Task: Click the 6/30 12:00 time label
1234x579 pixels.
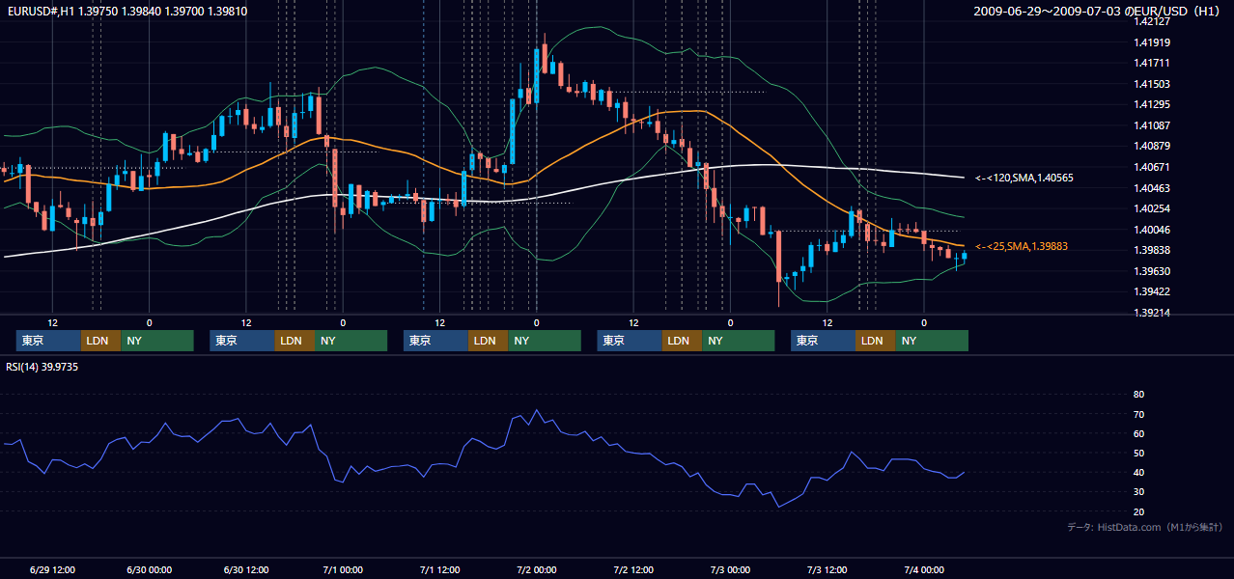Action: click(x=245, y=569)
